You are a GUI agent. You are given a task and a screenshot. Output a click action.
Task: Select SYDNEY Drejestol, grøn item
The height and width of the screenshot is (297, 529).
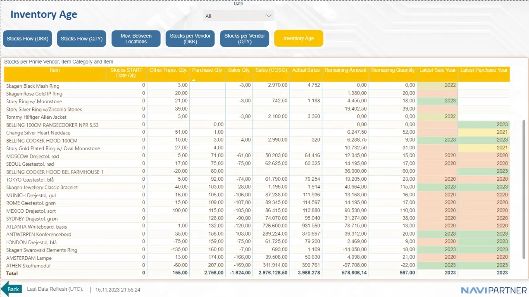point(32,219)
